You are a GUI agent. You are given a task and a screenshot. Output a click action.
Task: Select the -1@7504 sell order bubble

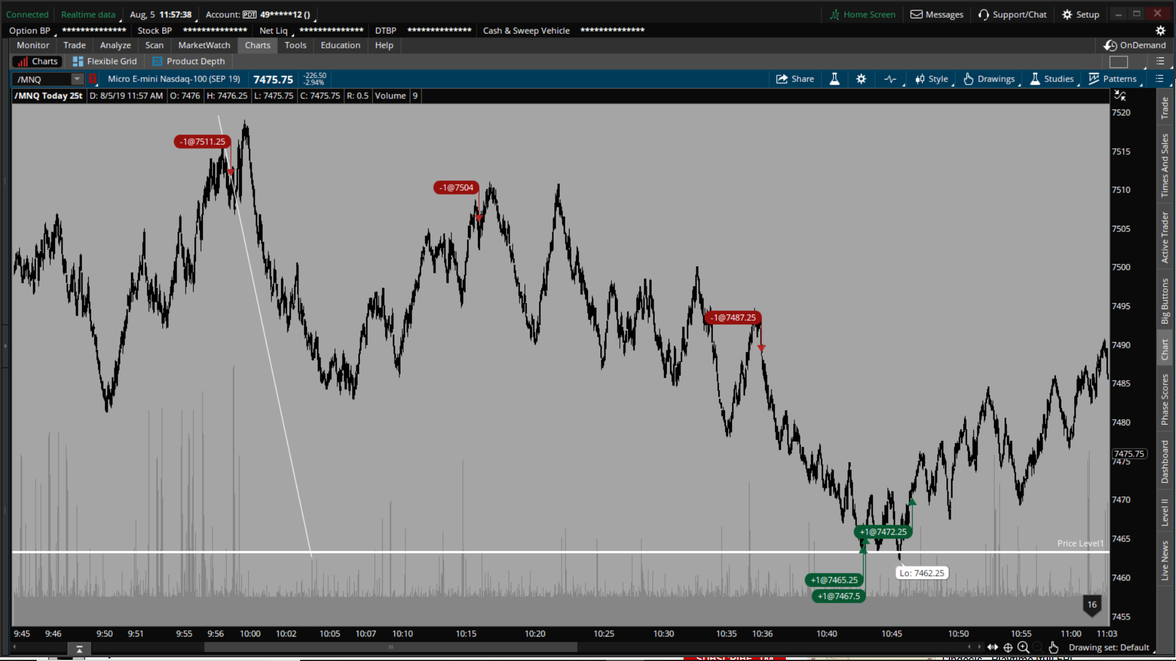[x=456, y=187]
